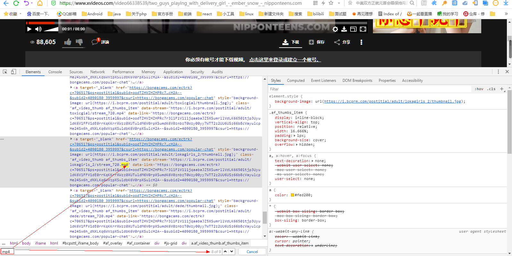Image resolution: width=512 pixels, height=256 pixels.
Task: Activate the inspect element picker icon
Action: [5, 72]
